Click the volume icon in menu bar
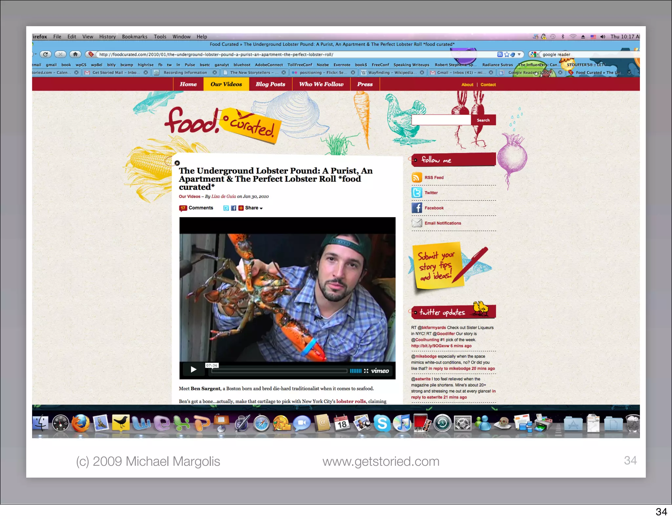This screenshot has height=519, width=672. (603, 37)
